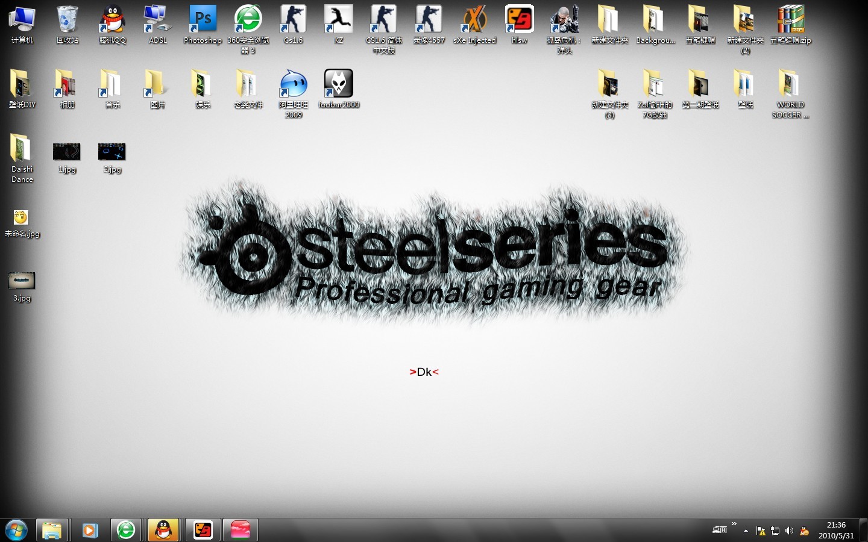Open 360 browser from the taskbar
Image resolution: width=868 pixels, height=542 pixels.
click(126, 530)
